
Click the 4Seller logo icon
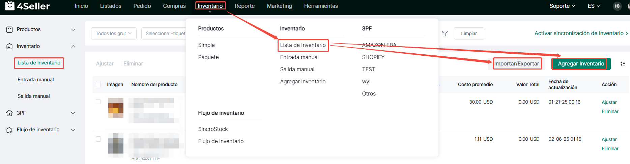[x=10, y=6]
